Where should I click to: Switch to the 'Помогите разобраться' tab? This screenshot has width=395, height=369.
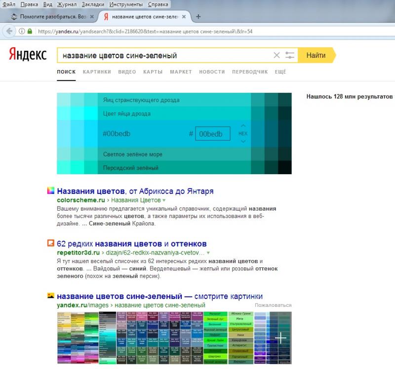coord(53,17)
